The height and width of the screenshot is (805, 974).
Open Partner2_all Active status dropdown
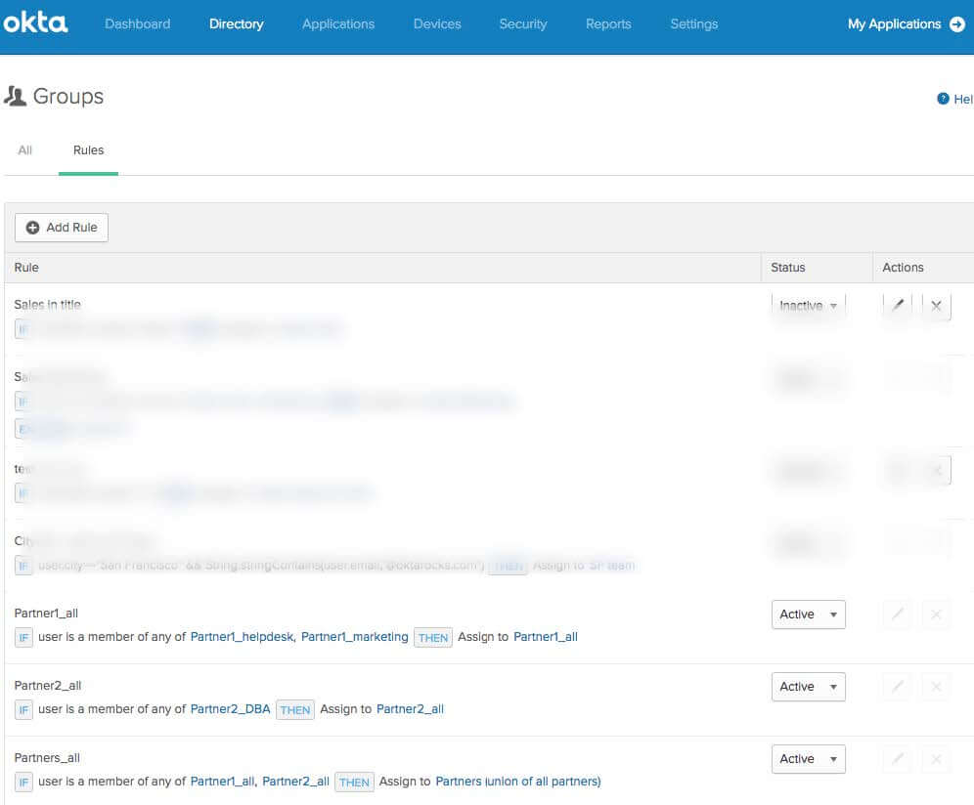click(808, 687)
